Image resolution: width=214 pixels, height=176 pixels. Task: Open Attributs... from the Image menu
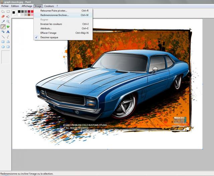coord(63,28)
